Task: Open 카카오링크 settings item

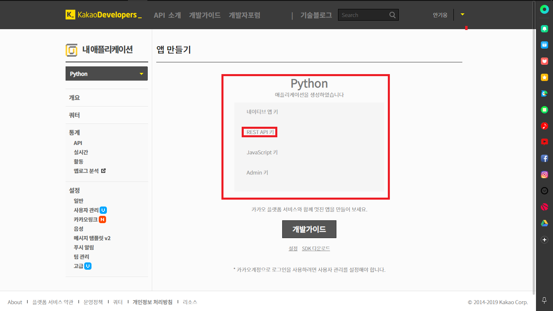Action: tap(85, 219)
